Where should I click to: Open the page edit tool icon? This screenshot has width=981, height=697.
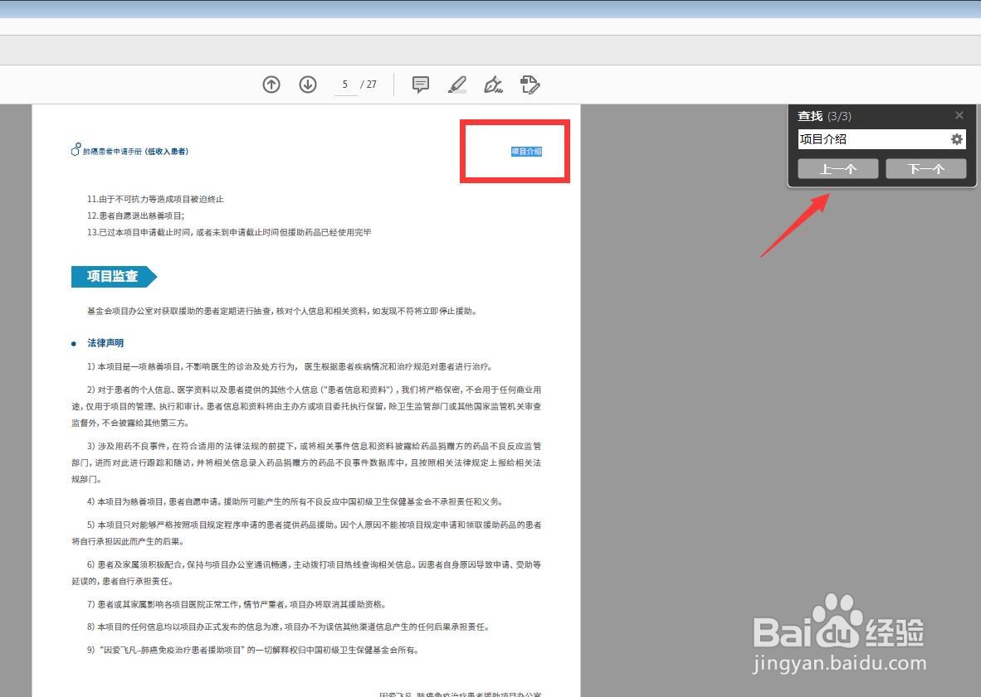(x=530, y=84)
